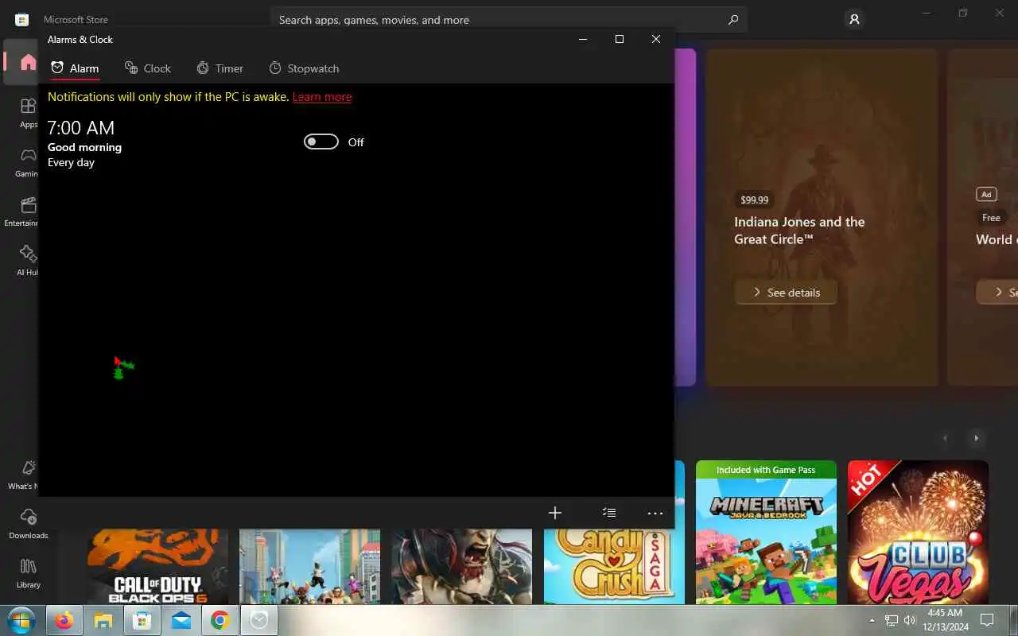Viewport: 1018px width, 636px height.
Task: Open the Windows Start button
Action: tap(20, 620)
